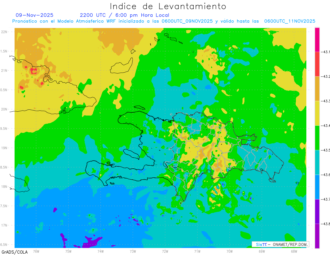Pick the red swatch on the color scale
The image size is (330, 255).
coord(317,64)
